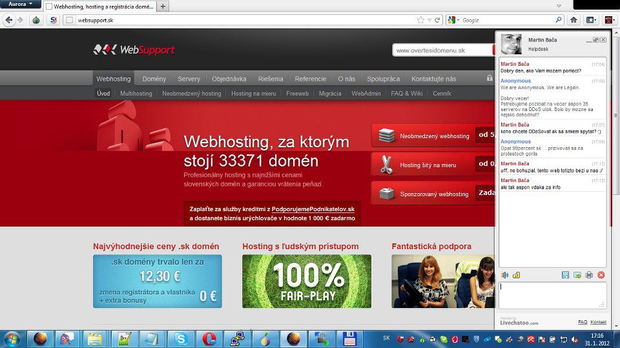This screenshot has height=348, width=620.
Task: Click the 100% Fair-Play banner image
Action: tap(306, 281)
